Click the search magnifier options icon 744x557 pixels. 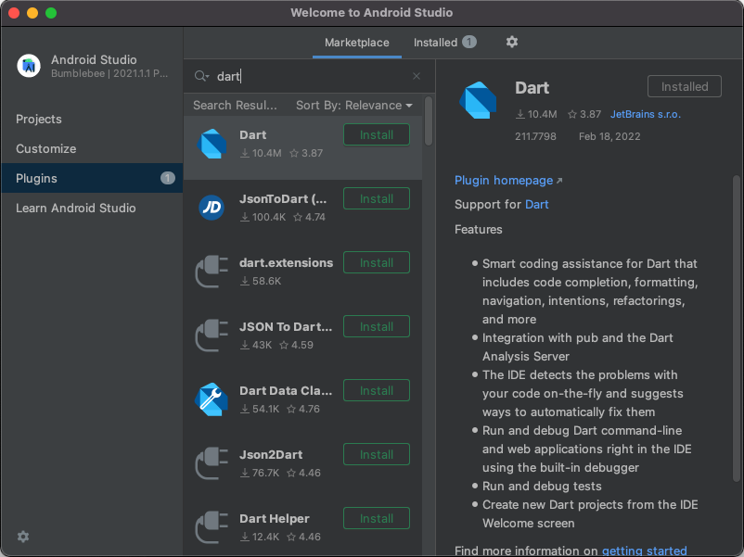201,76
